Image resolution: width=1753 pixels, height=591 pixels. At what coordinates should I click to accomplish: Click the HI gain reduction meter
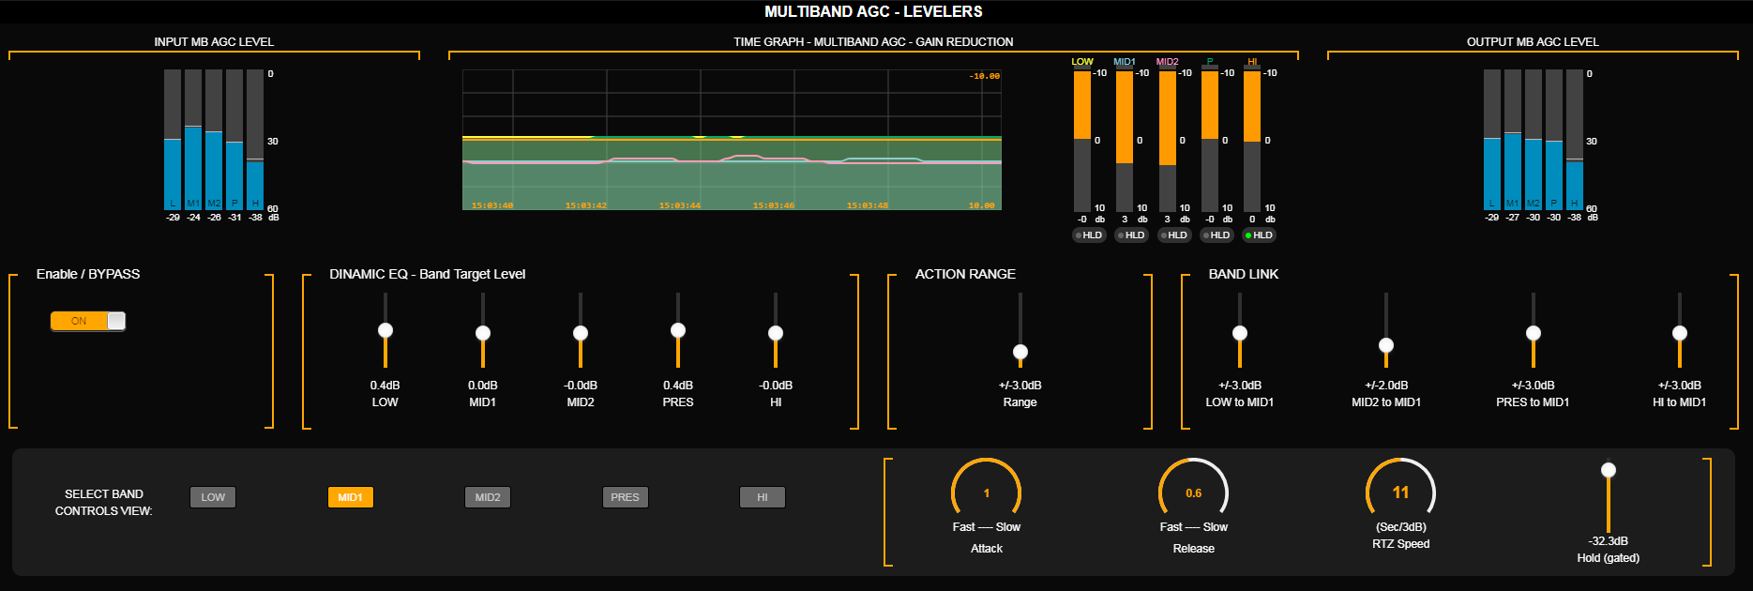(x=1252, y=141)
